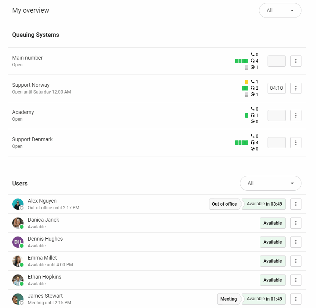The width and height of the screenshot is (316, 308).
Task: Open more options for Alex Nguyen
Action: (x=296, y=204)
